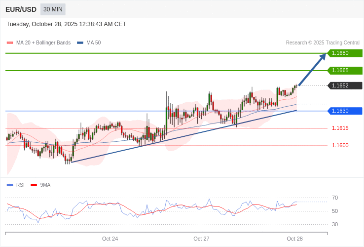This screenshot has width=364, height=247.
Task: Click the EUR/USD symbol title
Action: (21, 9)
